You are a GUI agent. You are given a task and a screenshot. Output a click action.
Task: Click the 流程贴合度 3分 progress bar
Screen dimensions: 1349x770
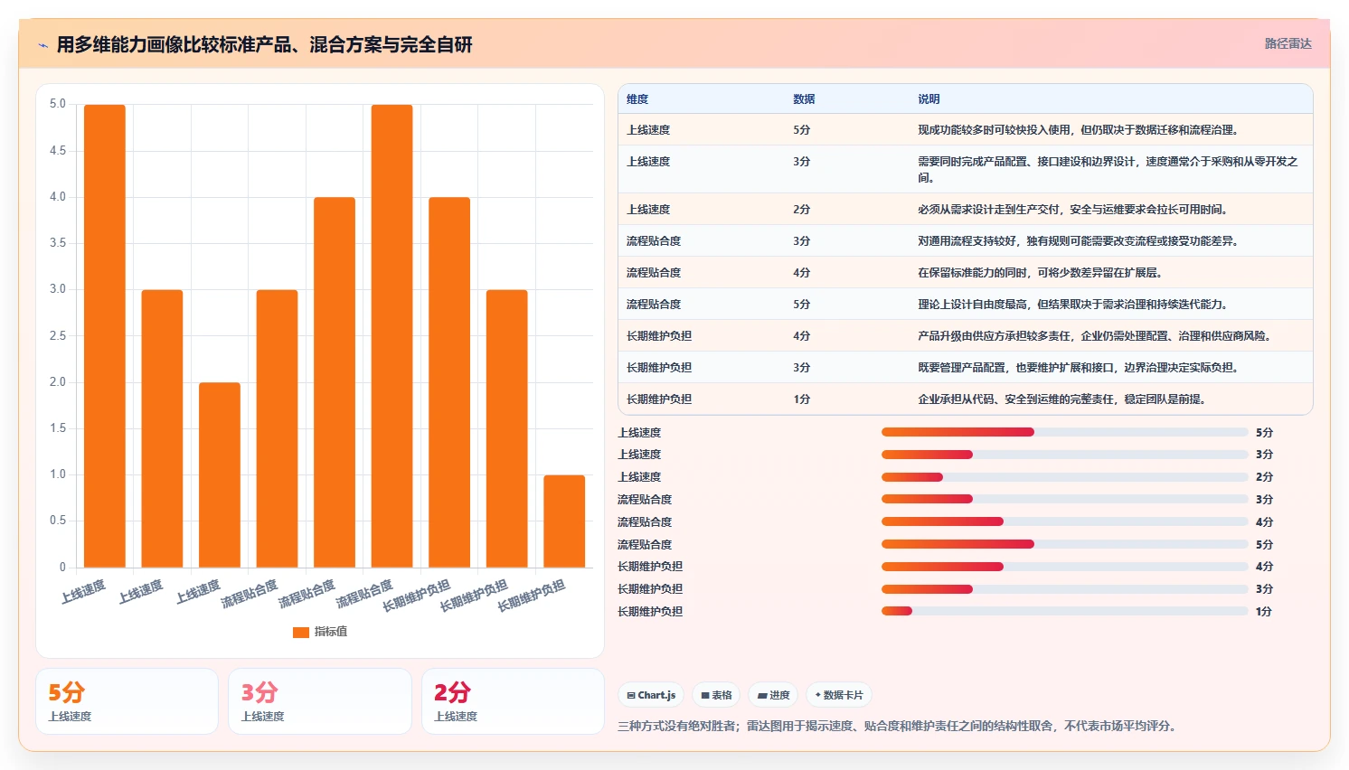tap(1064, 499)
